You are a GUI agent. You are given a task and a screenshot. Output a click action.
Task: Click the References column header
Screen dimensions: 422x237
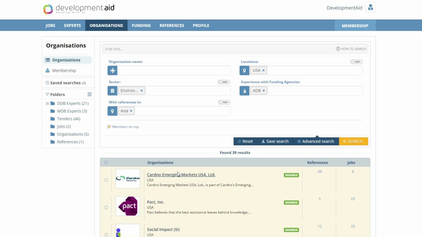[317, 163]
